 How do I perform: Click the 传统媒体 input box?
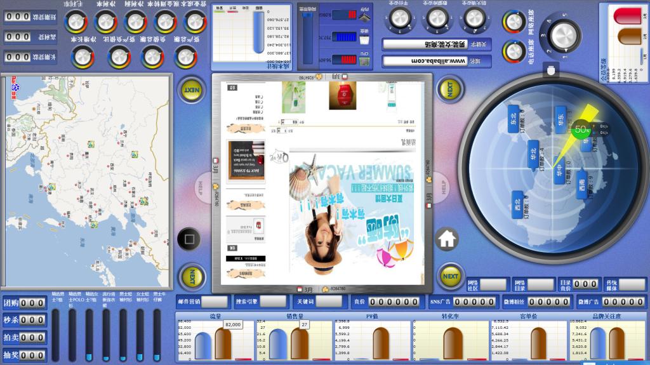click(632, 284)
